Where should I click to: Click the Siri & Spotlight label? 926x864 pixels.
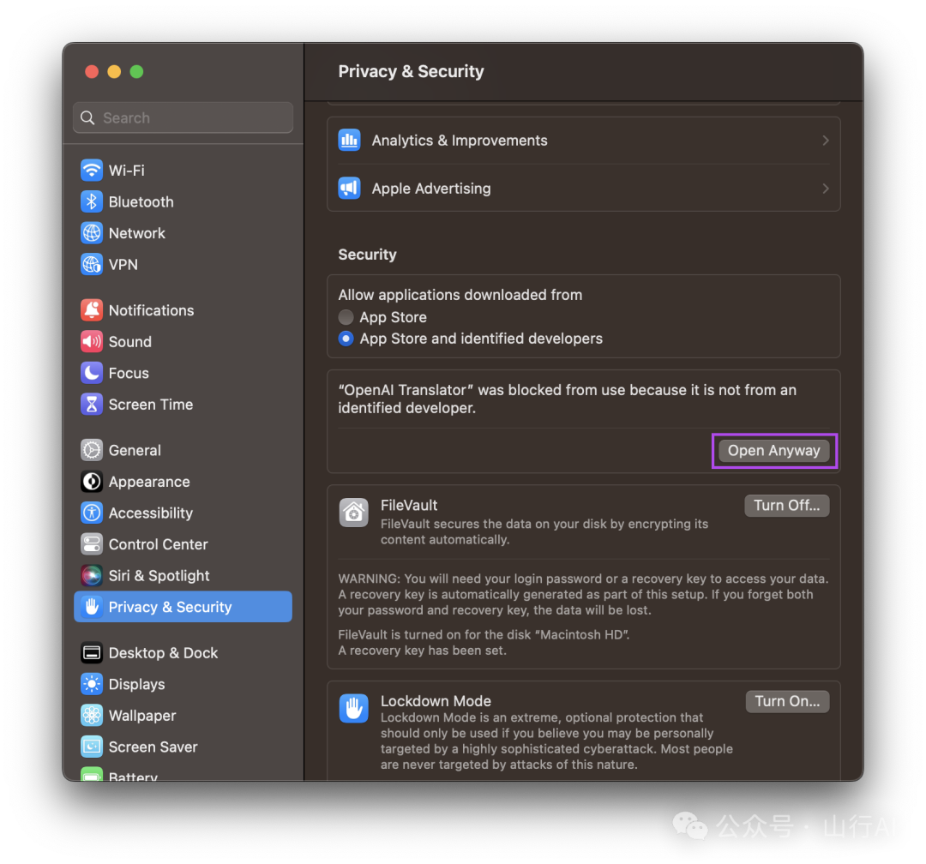tap(159, 576)
